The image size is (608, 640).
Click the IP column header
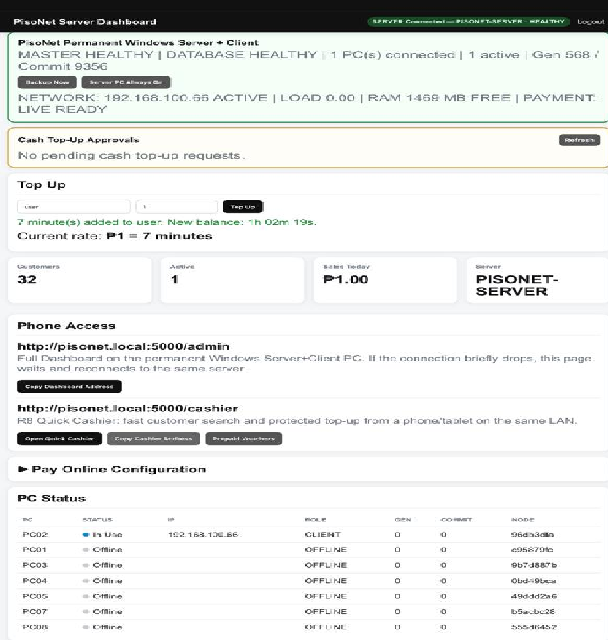click(x=171, y=519)
